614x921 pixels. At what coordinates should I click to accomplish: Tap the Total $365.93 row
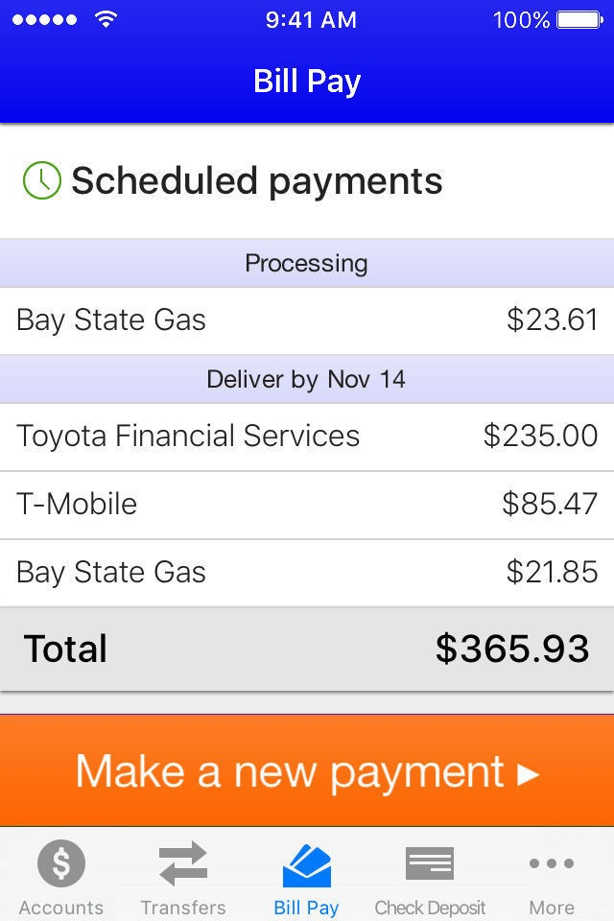307,649
